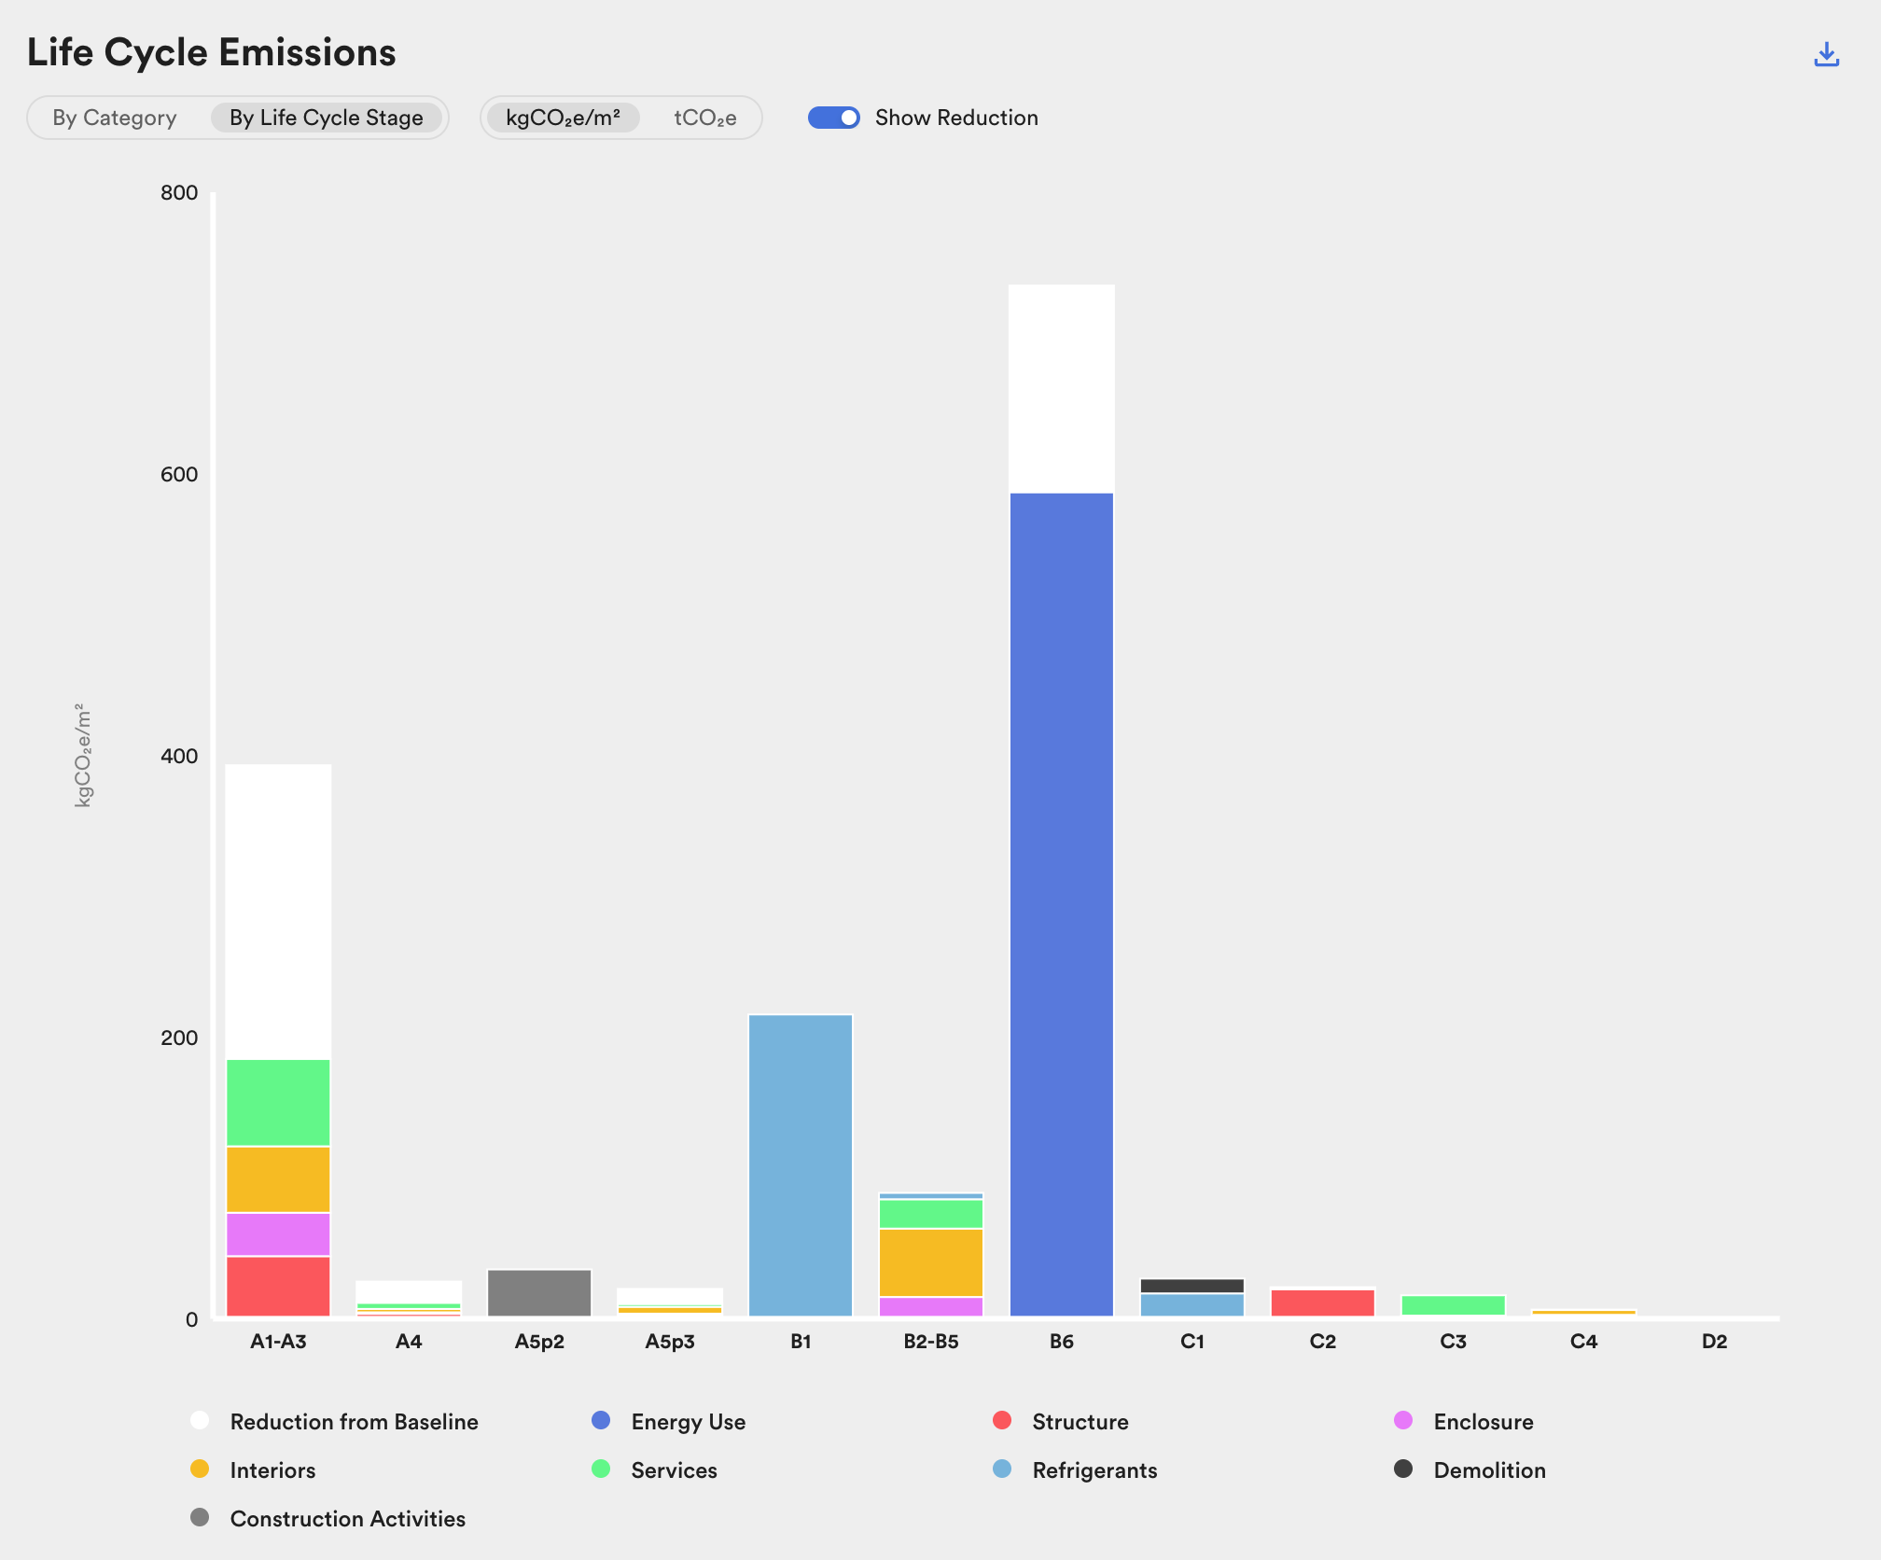
Task: Toggle the Structure legend entry
Action: point(1061,1421)
